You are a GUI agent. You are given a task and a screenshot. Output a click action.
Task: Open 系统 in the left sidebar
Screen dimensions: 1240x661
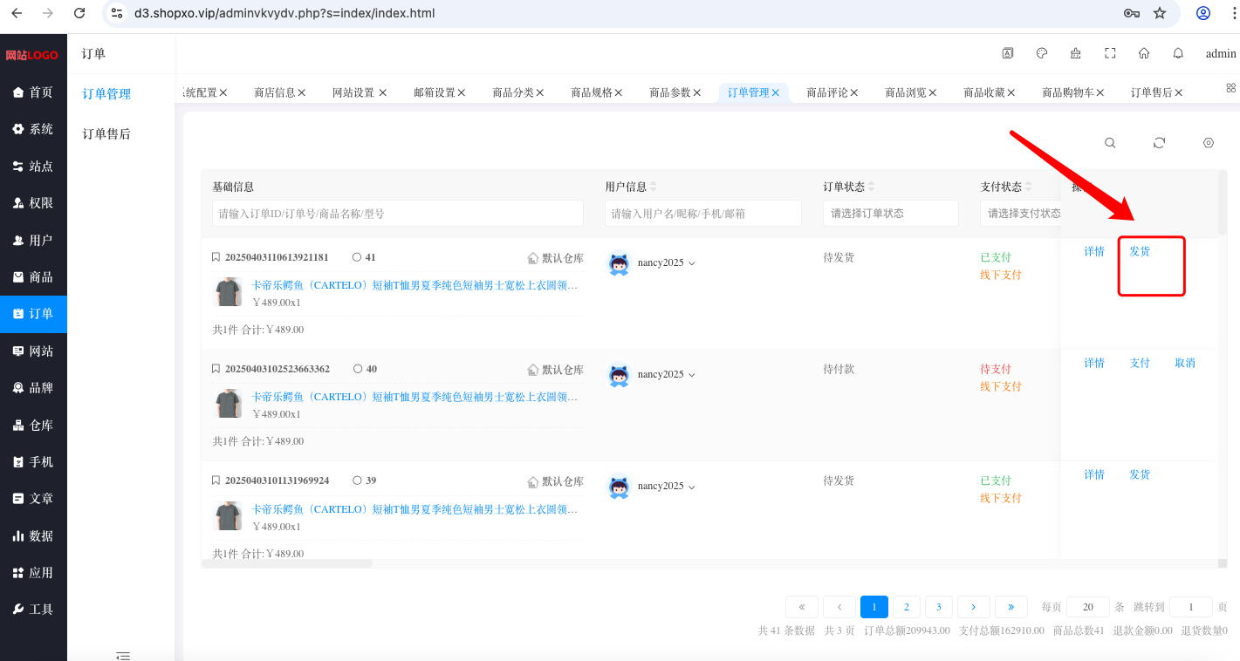coord(33,129)
